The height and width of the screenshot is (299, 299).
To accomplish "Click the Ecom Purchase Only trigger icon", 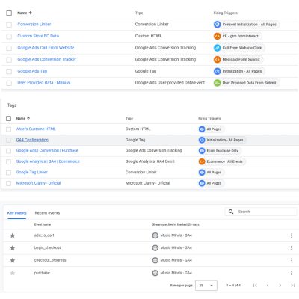I will [x=202, y=151].
